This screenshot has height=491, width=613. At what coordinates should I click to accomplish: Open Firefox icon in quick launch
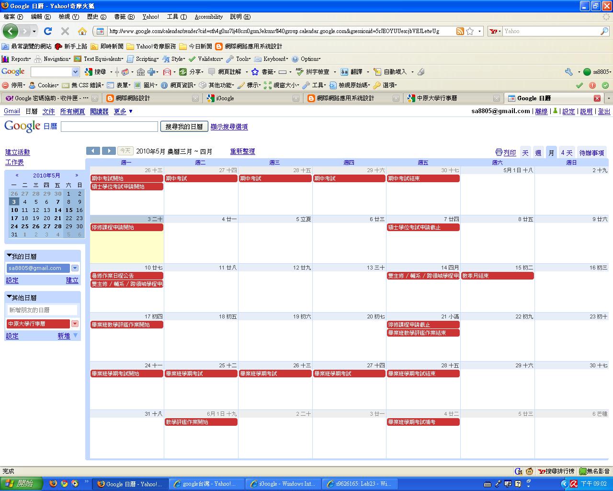pos(53,483)
